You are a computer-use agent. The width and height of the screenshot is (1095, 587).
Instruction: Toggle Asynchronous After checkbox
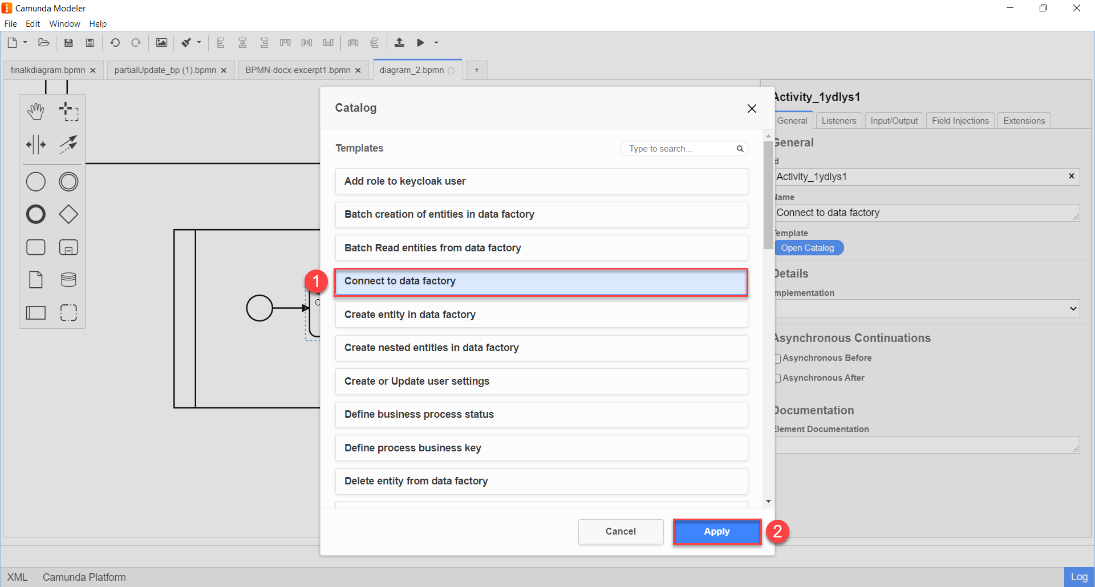click(777, 378)
